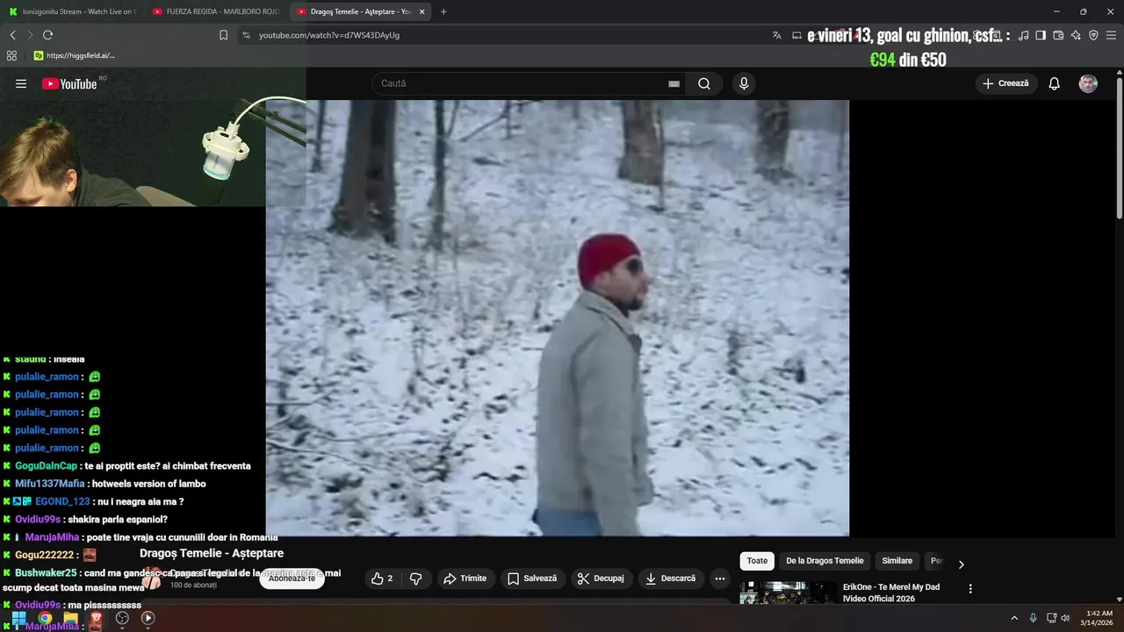
Task: Select the Toate filter chip
Action: [757, 561]
